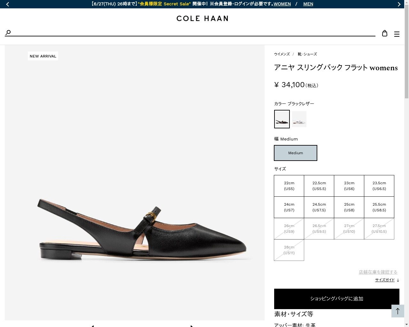Choose size 22cm (US5)
Image resolution: width=409 pixels, height=327 pixels.
click(289, 186)
